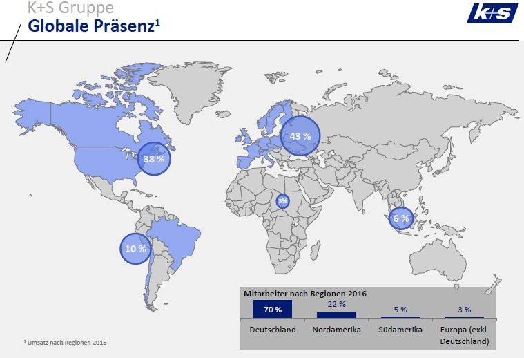Click the 10 % circle near South America
The width and height of the screenshot is (524, 358).
click(x=135, y=249)
